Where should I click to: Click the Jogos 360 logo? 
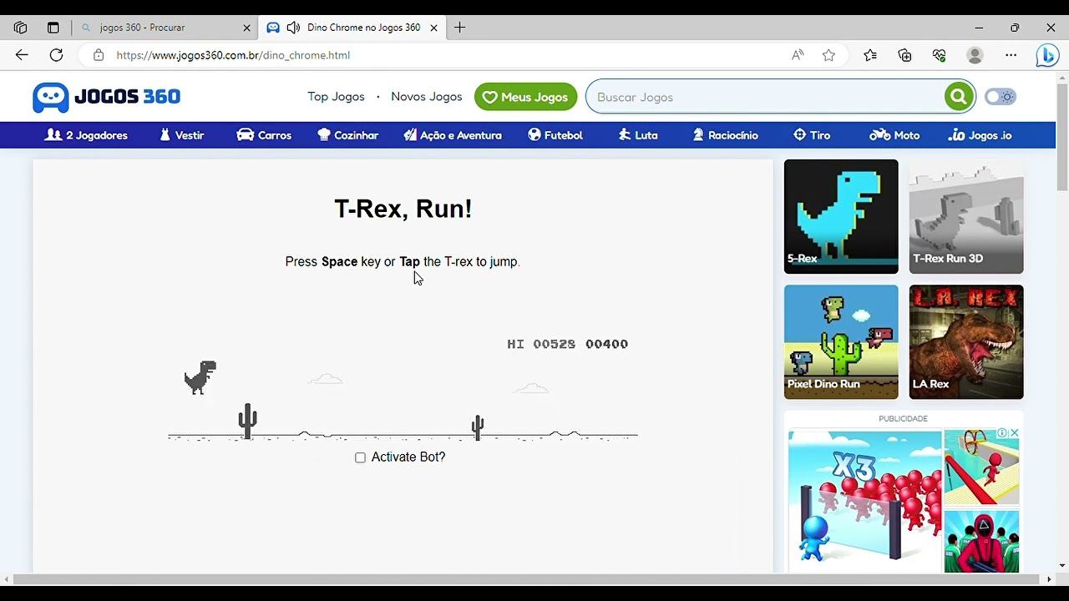(x=106, y=97)
